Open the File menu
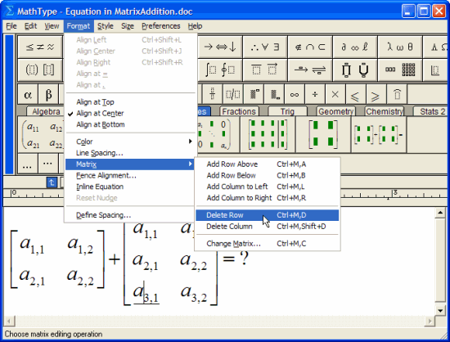This screenshot has width=450, height=342. (x=11, y=26)
